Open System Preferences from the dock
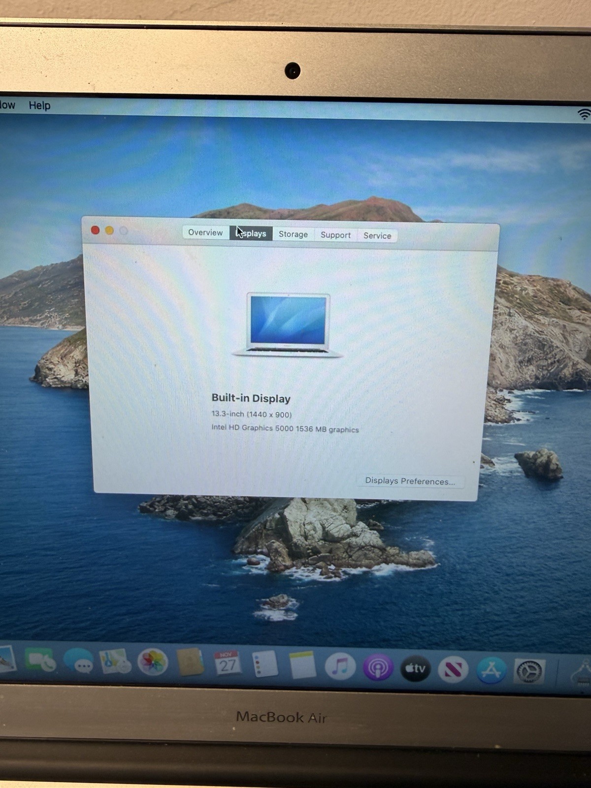591x788 pixels. click(529, 671)
